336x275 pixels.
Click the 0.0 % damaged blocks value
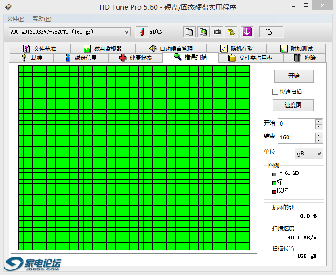[x=308, y=216]
